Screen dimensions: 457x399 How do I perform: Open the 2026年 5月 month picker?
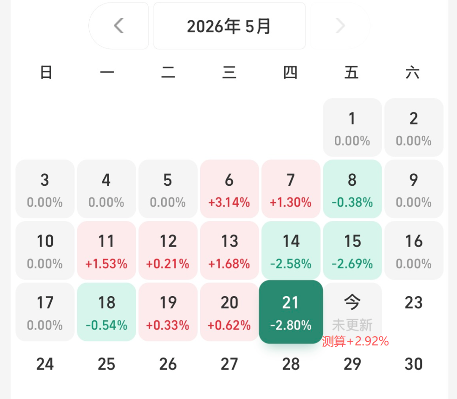[229, 26]
